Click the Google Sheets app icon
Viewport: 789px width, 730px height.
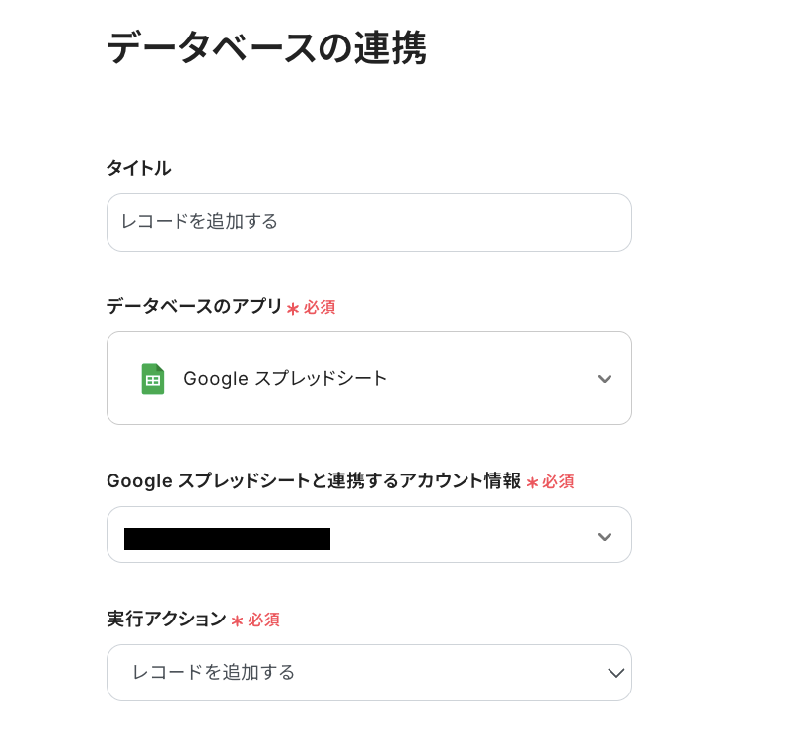tap(153, 379)
